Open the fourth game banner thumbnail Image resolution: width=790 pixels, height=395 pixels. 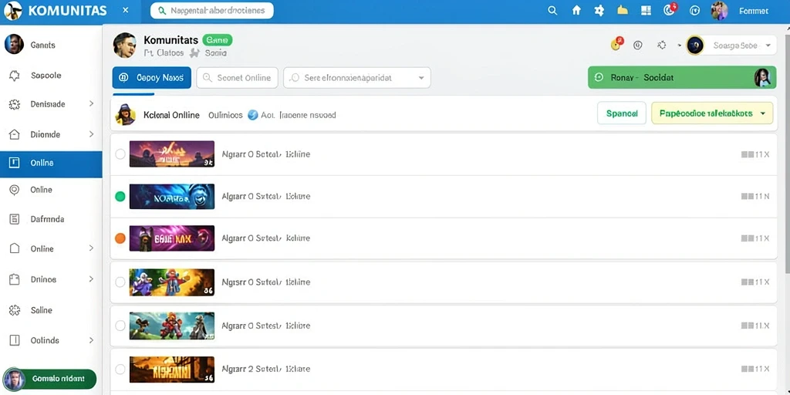(172, 282)
